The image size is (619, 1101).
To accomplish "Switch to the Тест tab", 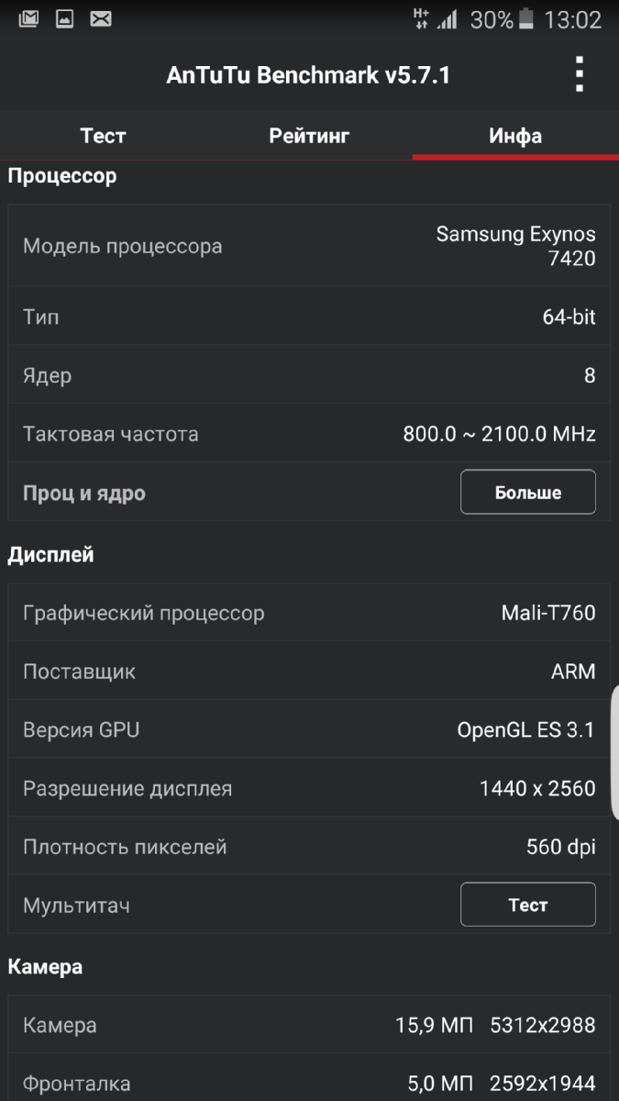I will click(x=103, y=136).
